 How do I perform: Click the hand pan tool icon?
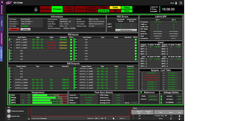point(113,119)
